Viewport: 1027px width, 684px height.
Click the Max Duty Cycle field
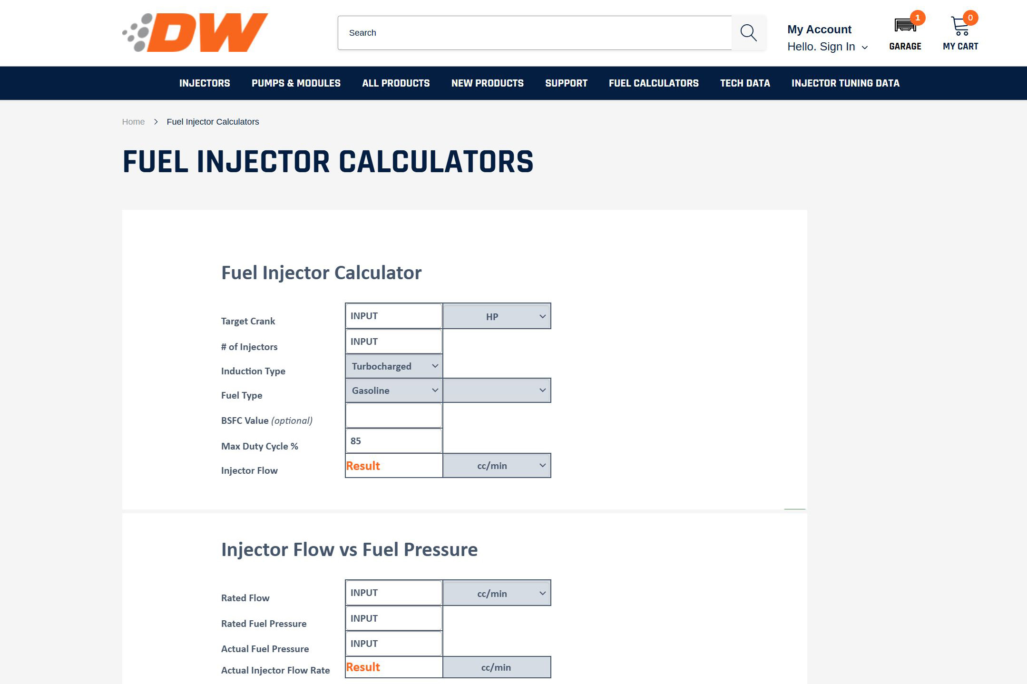coord(394,441)
